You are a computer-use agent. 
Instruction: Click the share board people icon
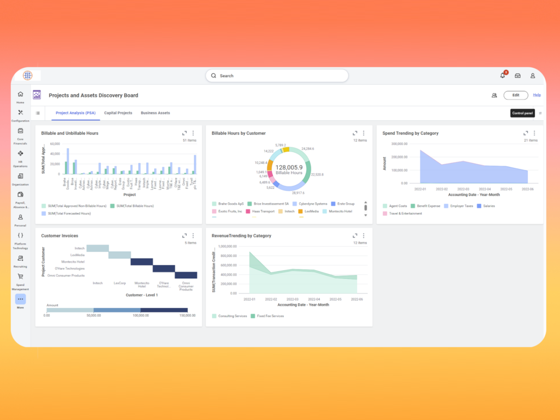494,95
